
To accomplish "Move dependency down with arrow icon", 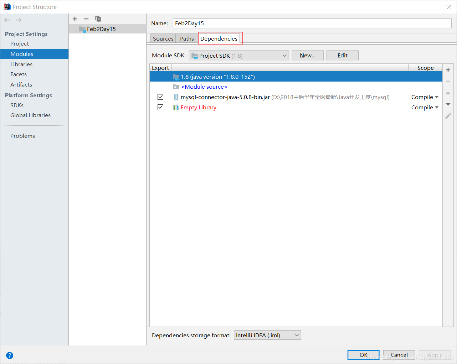I will pyautogui.click(x=448, y=104).
